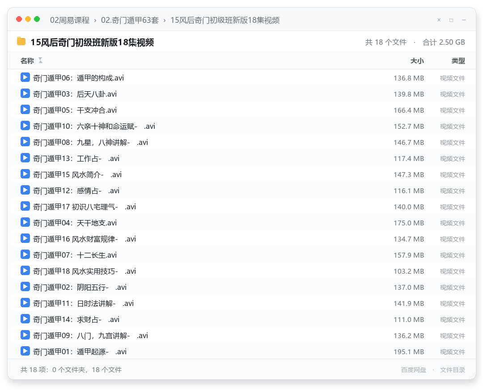This screenshot has width=483, height=390.
Task: Go to 02.奇门遁甲63套 breadcrumb
Action: (x=130, y=20)
